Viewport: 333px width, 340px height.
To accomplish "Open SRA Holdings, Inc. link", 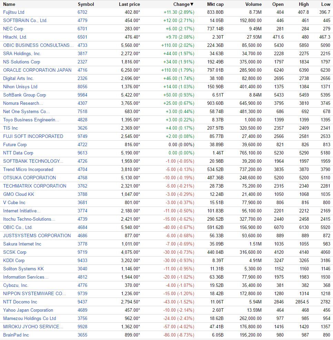I will [x=22, y=53].
